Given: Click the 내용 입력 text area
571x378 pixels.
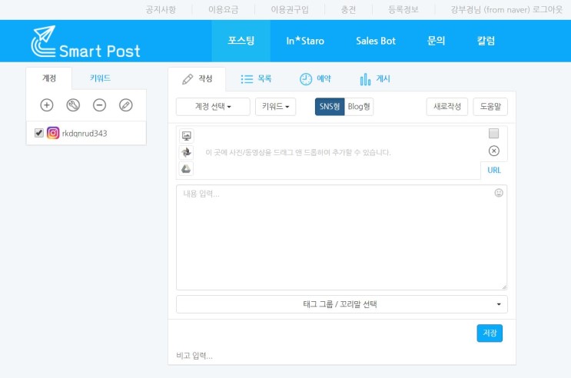Looking at the screenshot, I should pos(341,237).
